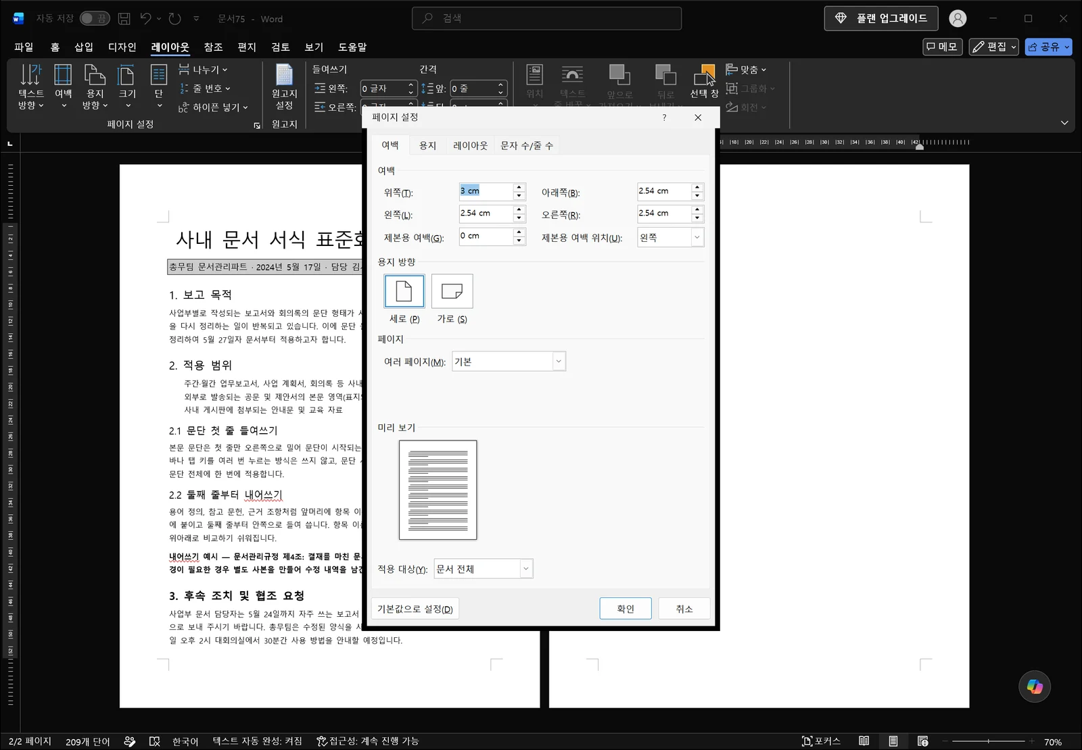Undo the last action
The height and width of the screenshot is (750, 1082).
tap(146, 19)
